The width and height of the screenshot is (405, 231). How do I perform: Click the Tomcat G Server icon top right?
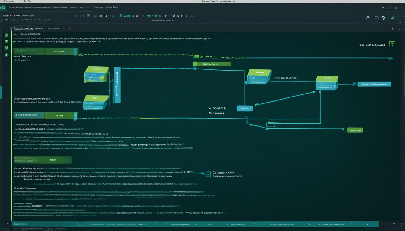392,44
